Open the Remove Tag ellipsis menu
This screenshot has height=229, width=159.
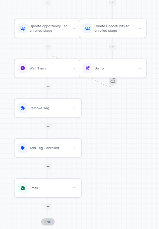pyautogui.click(x=75, y=108)
